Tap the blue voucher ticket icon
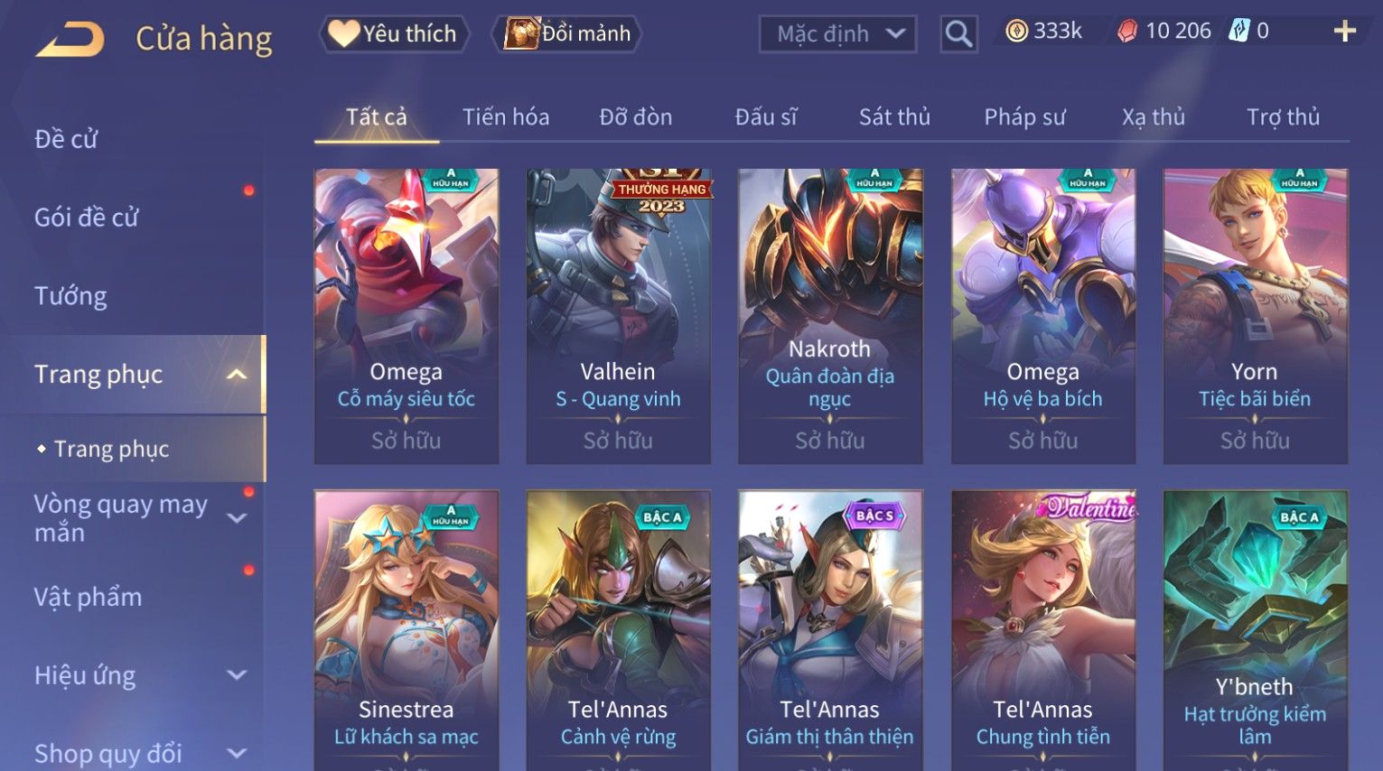This screenshot has height=771, width=1383. (1238, 31)
